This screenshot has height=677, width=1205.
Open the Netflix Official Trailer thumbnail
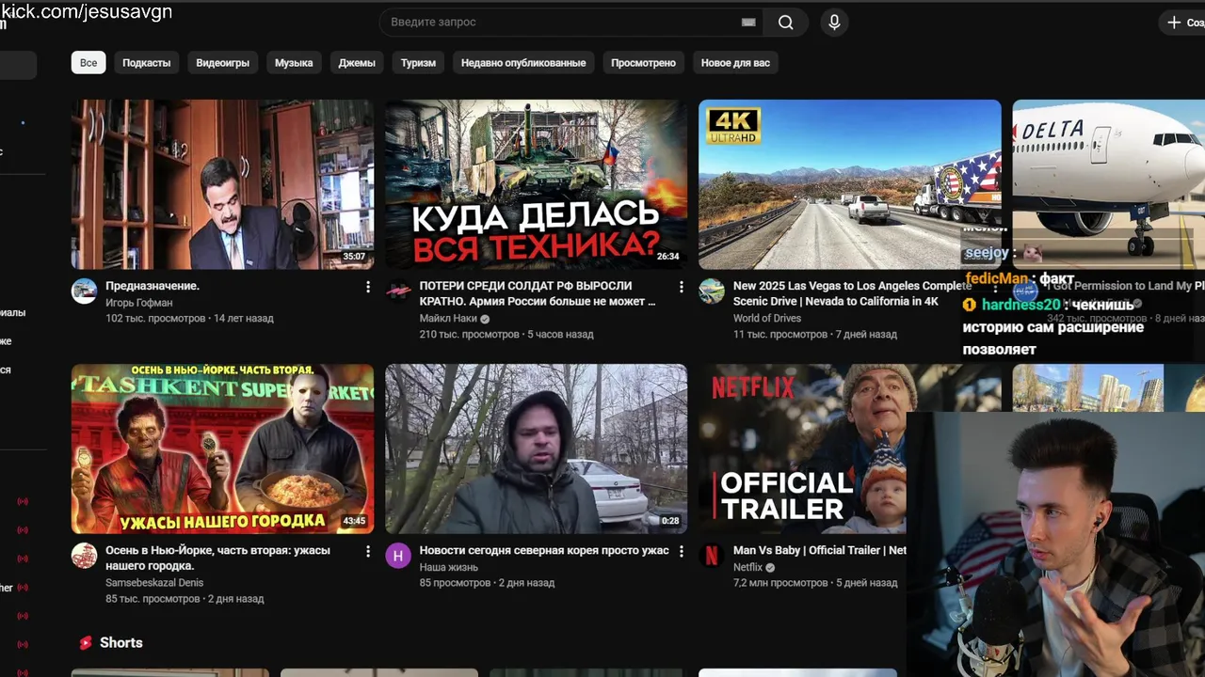pos(802,449)
